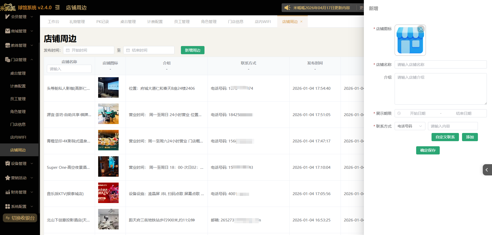Expand the 营销活动 menu chevron
The height and width of the screenshot is (235, 492).
[32, 178]
